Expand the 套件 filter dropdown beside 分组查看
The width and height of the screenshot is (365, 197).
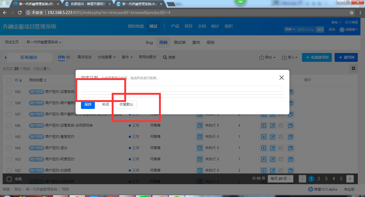tap(127, 57)
